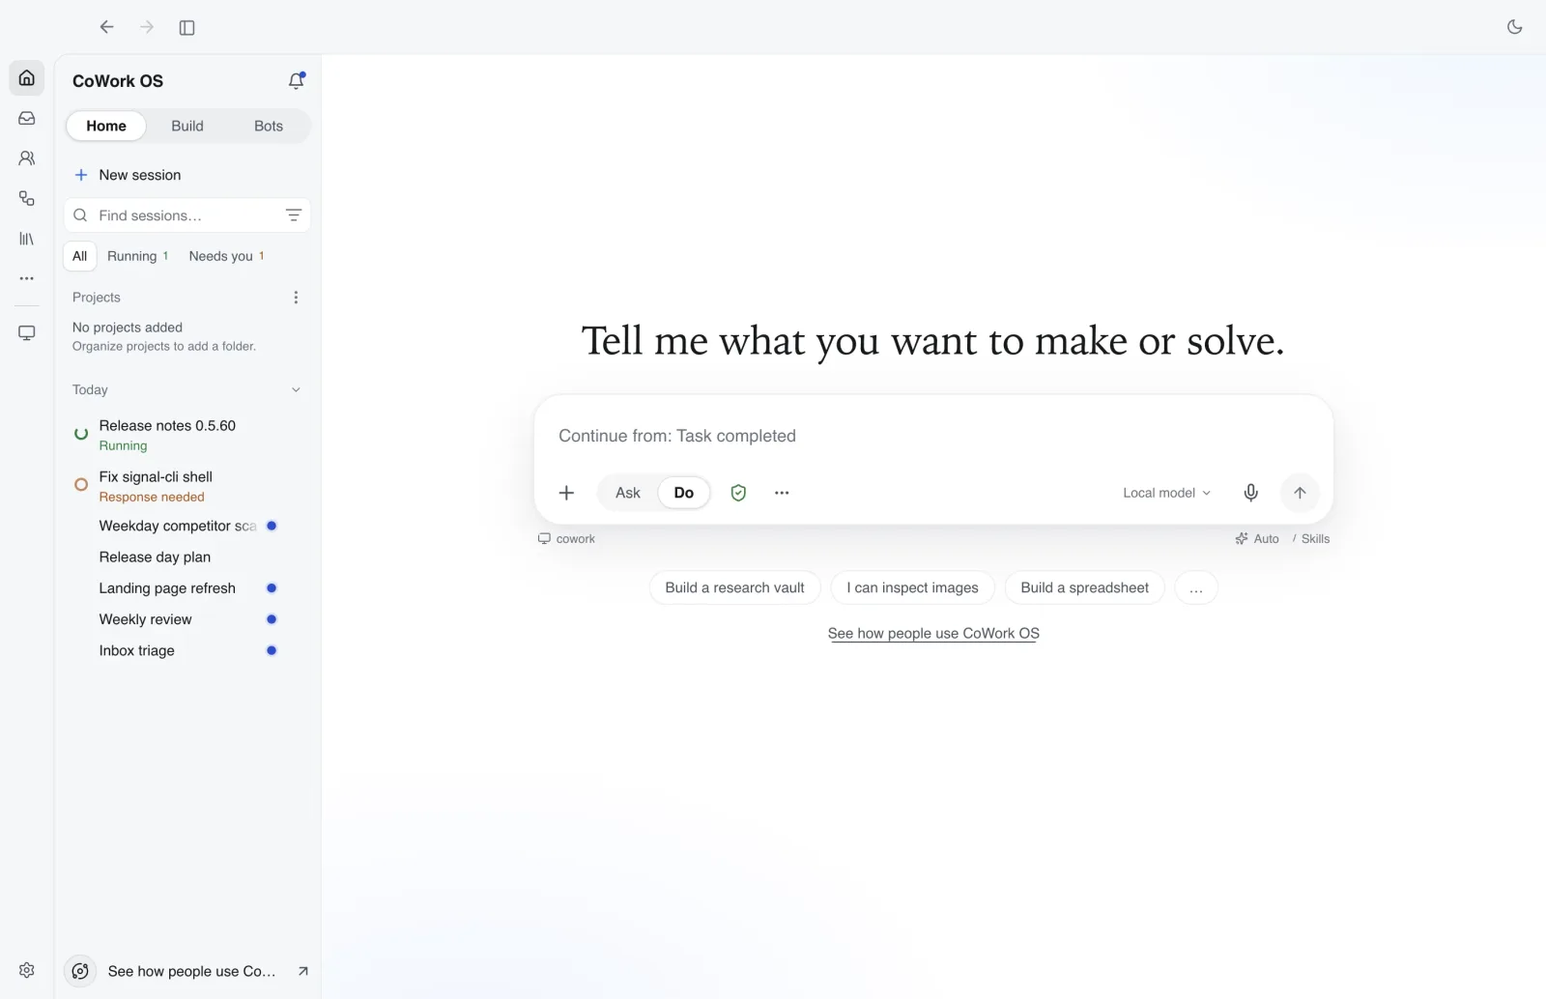Open the Release notes 0.5.60 session

(x=187, y=435)
